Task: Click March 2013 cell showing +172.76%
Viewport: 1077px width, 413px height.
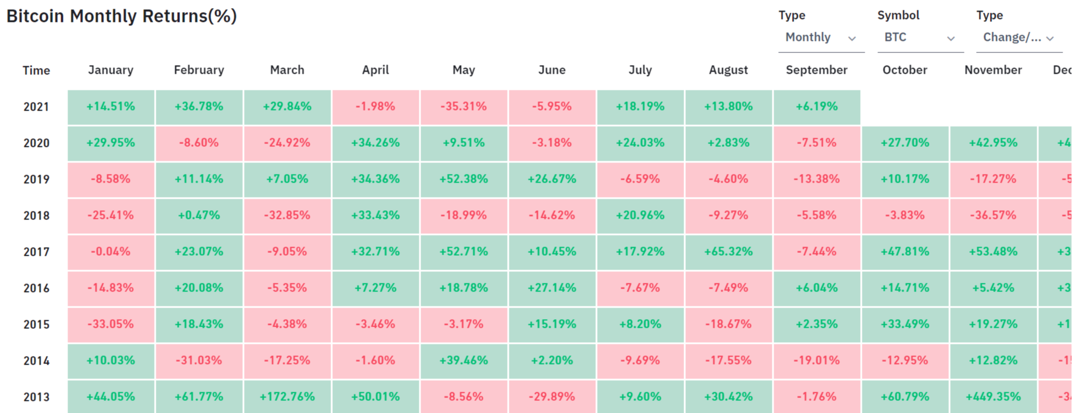Action: (x=287, y=397)
